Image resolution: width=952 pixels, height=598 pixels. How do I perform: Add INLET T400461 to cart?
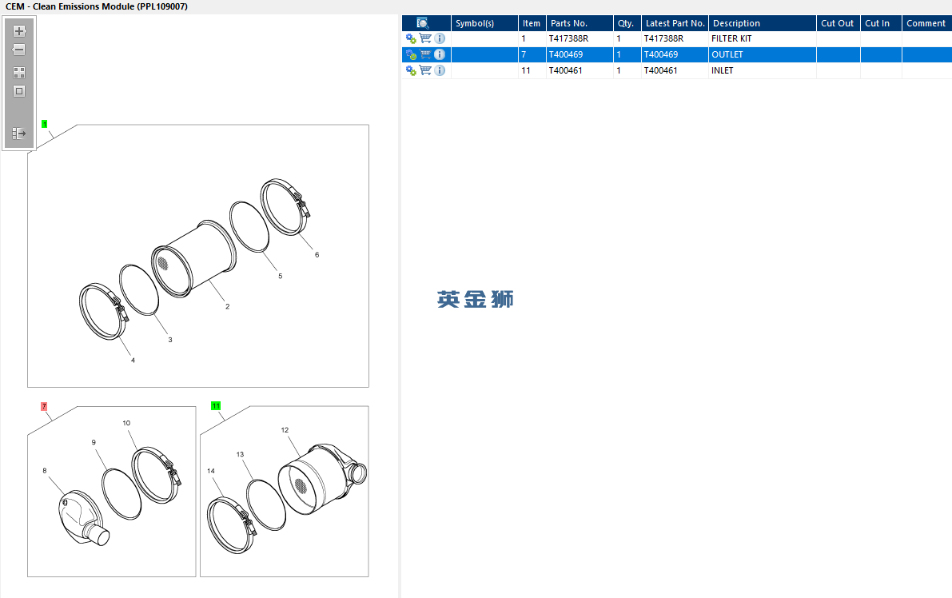[425, 70]
